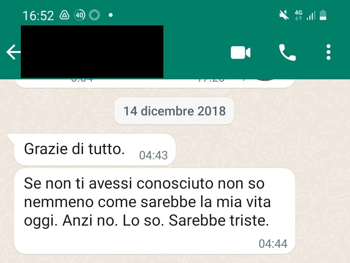Viewport: 350px width, 263px height.
Task: Tap the signal strength bars
Action: [311, 15]
